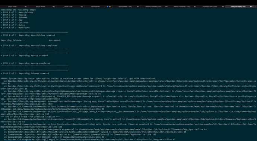Switch to the Splytz code tab
The height and width of the screenshot is (141, 257).
point(14,7)
